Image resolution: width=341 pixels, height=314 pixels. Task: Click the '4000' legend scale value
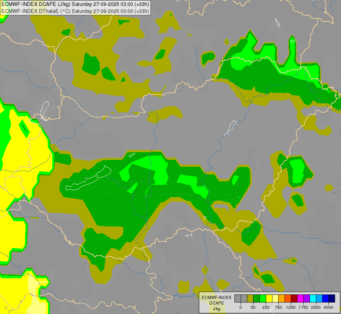(x=328, y=307)
